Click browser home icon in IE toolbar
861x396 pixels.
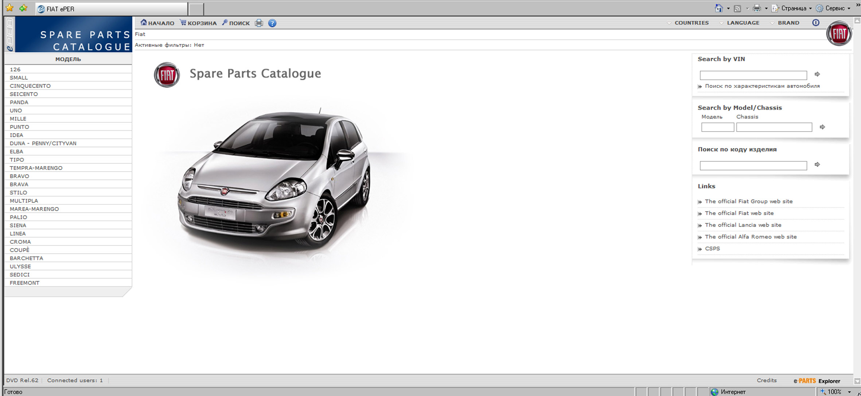[x=718, y=8]
